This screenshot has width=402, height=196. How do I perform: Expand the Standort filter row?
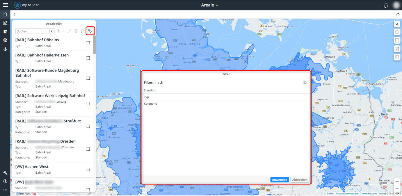[x=226, y=90]
